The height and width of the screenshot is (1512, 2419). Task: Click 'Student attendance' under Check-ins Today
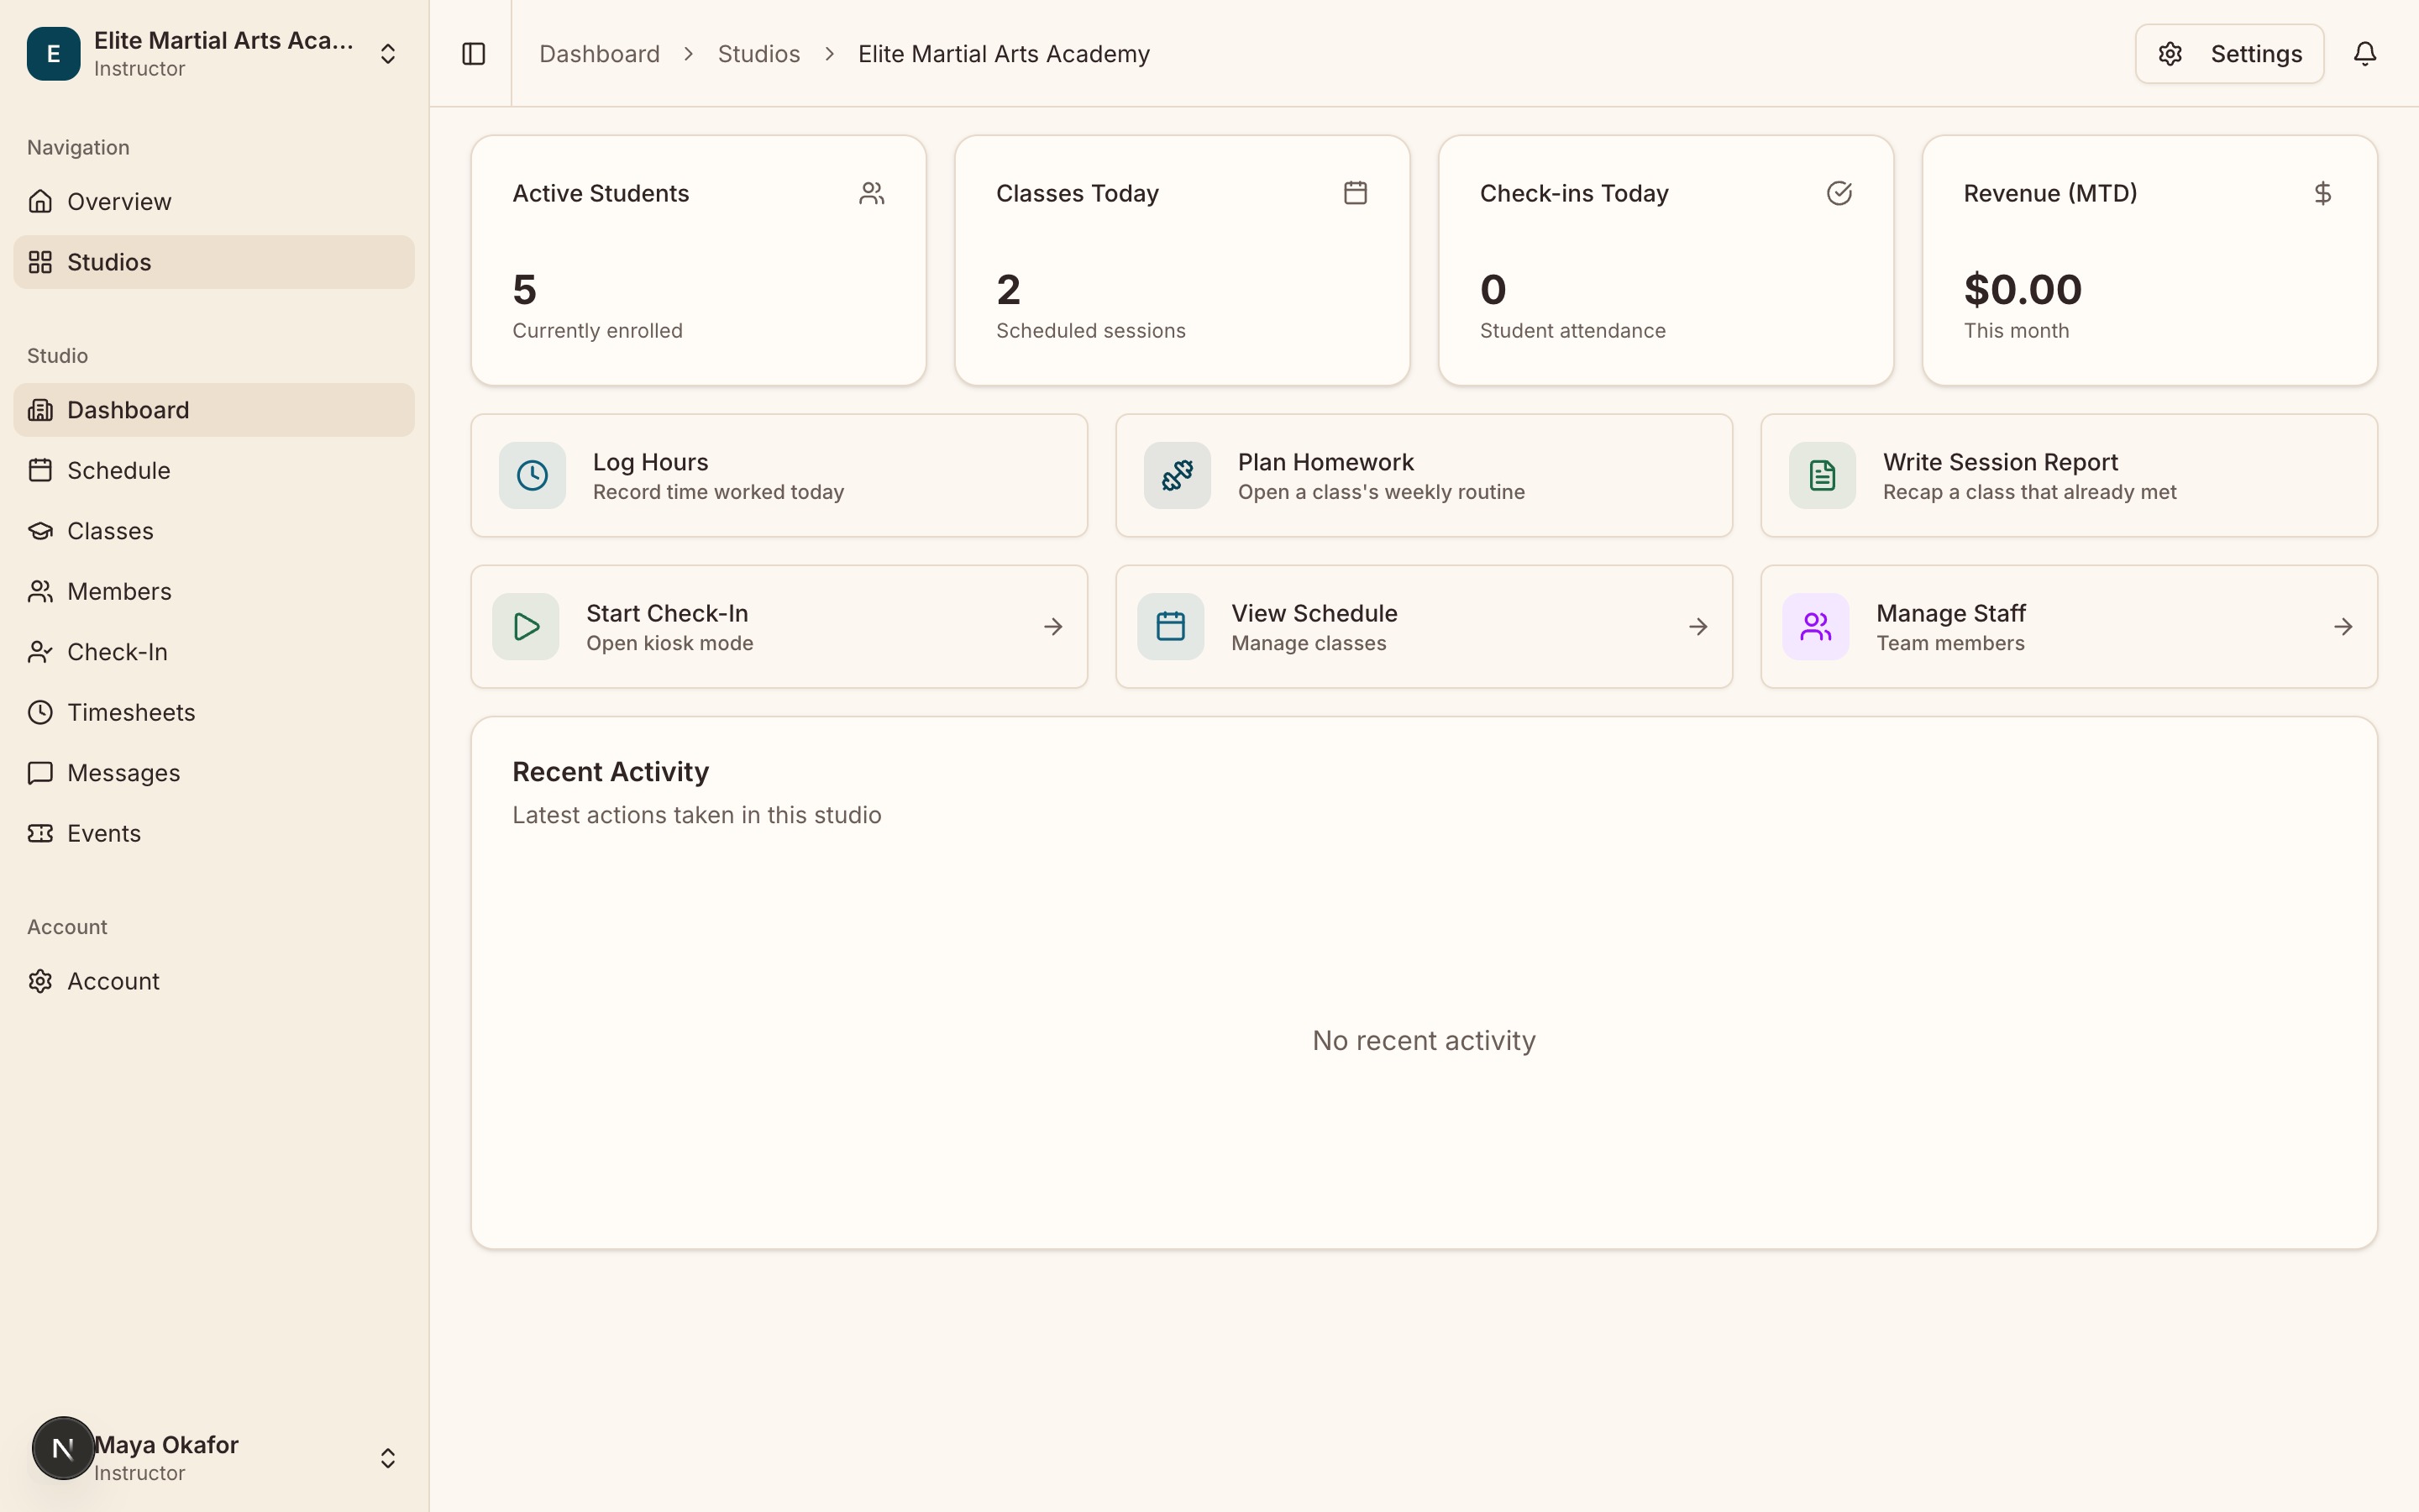(1572, 331)
